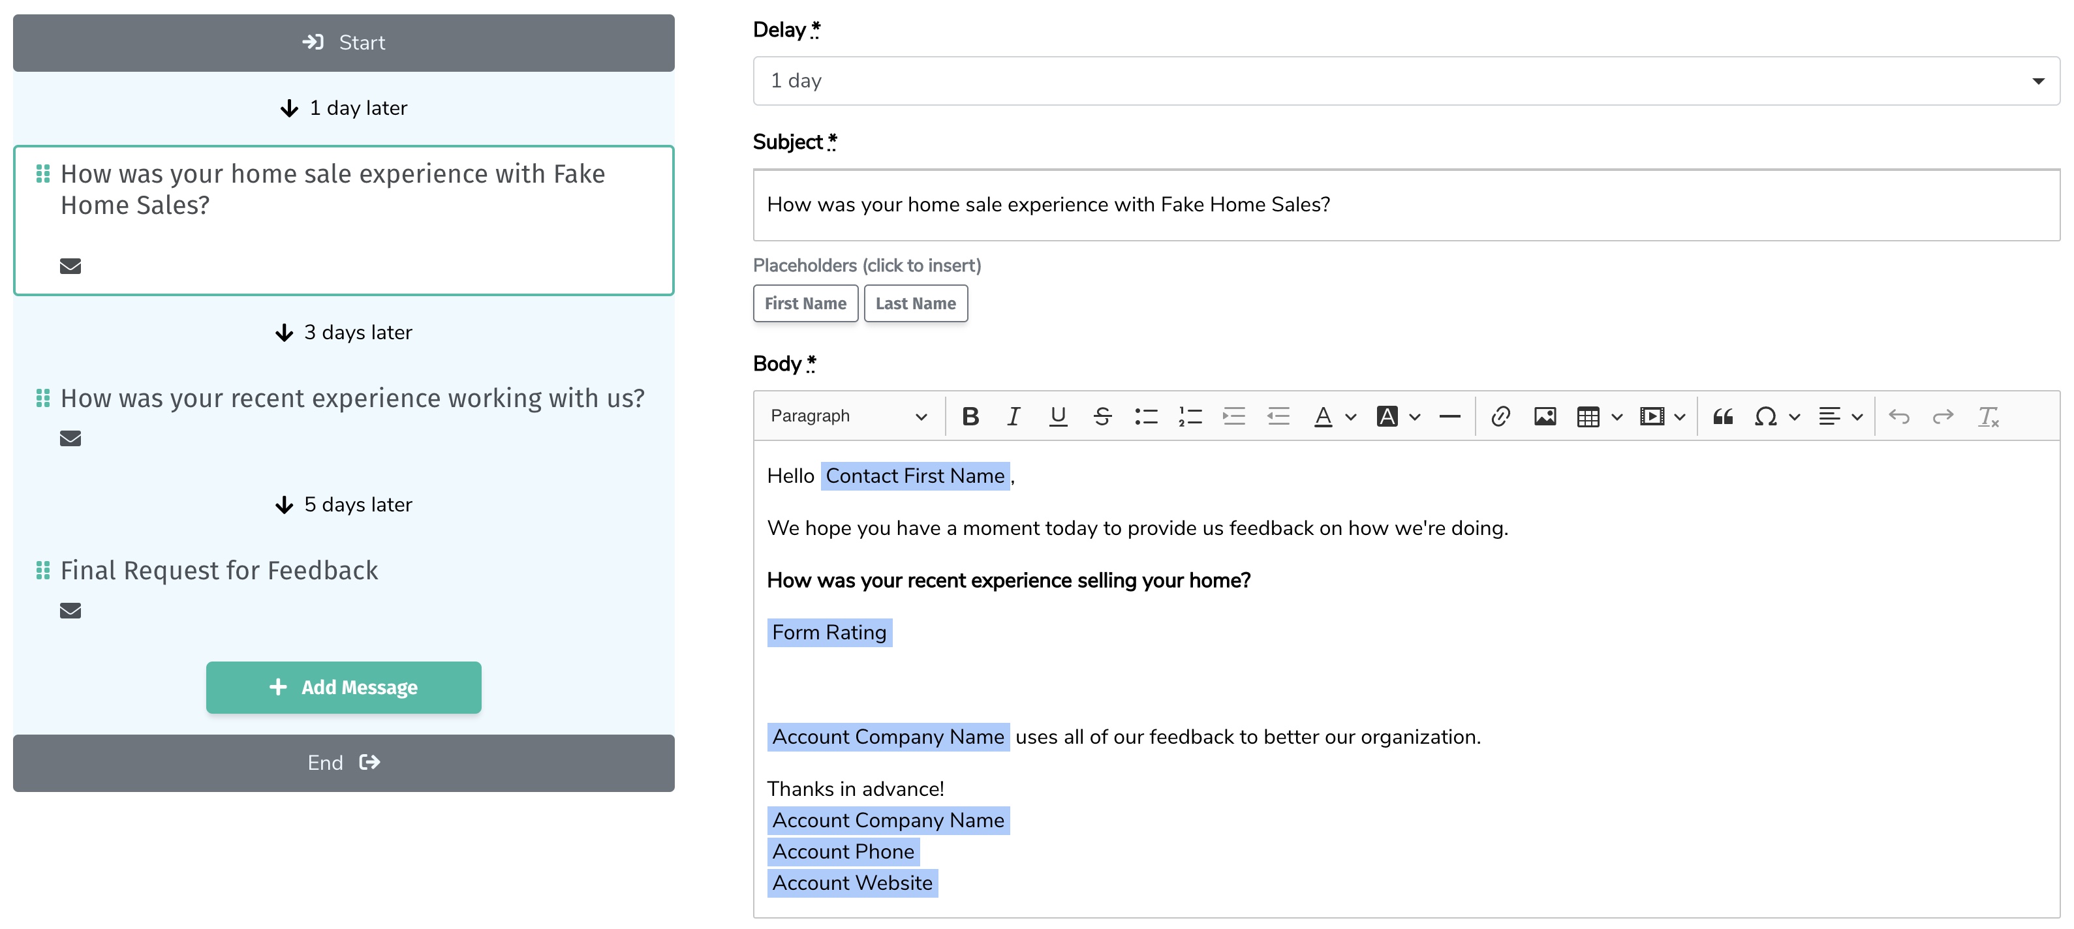Apply italic formatting

1014,416
